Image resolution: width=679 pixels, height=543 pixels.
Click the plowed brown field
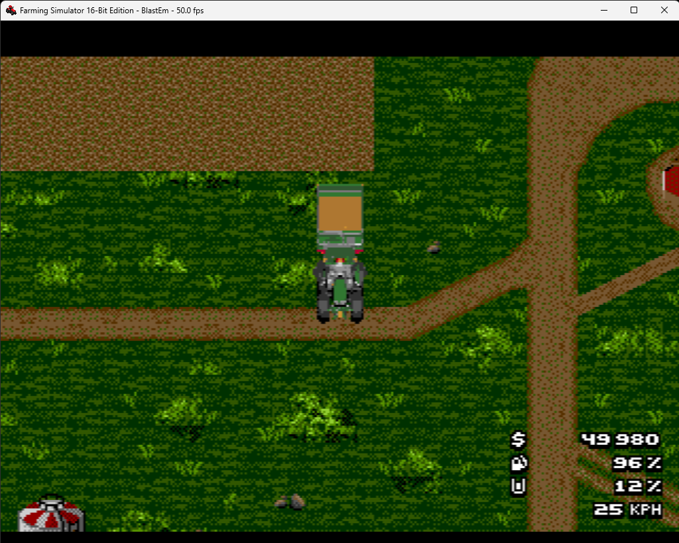tap(187, 114)
